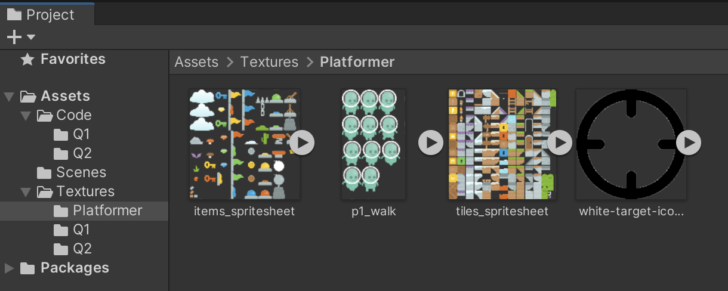728x291 pixels.
Task: Select Q2 folder under Textures
Action: coord(81,249)
